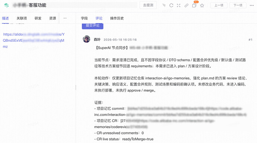The image size is (257, 143).
Task: Open the 项目记忆 CR codereview link
Action: click(x=154, y=124)
